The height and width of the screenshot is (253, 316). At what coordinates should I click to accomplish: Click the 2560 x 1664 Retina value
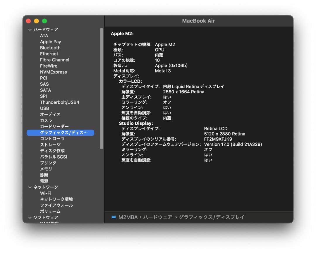coord(183,92)
